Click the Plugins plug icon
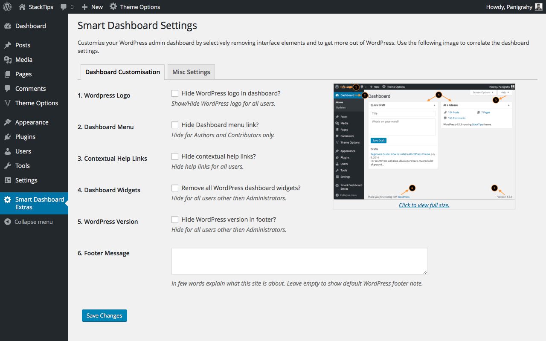 pyautogui.click(x=8, y=137)
